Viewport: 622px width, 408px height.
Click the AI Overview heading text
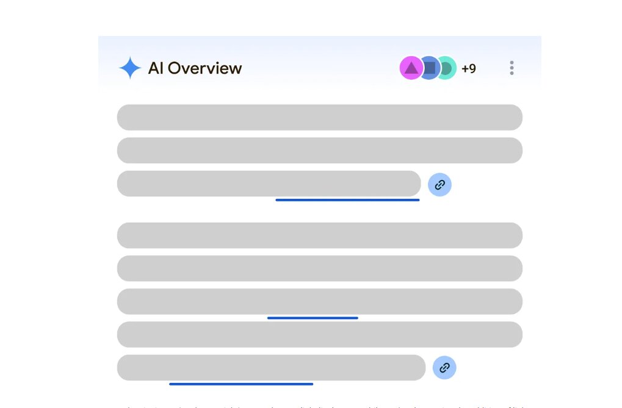point(195,68)
